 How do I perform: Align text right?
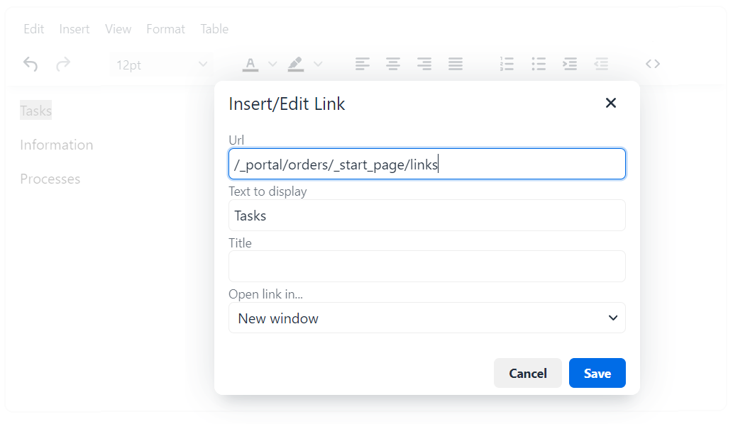[424, 64]
